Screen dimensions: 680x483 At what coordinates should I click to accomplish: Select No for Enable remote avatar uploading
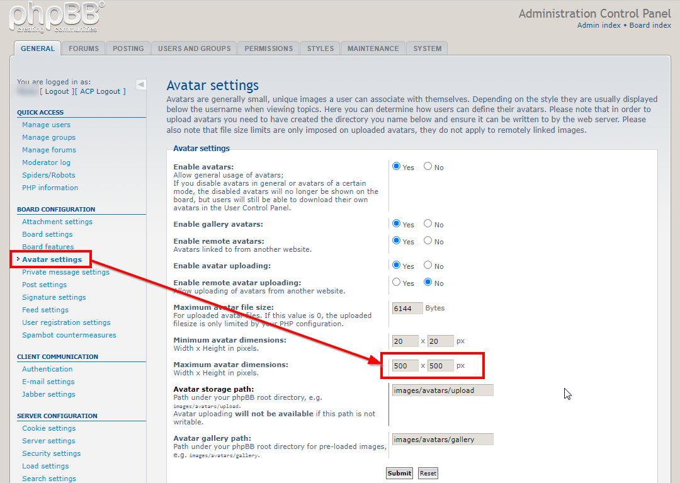click(x=428, y=282)
